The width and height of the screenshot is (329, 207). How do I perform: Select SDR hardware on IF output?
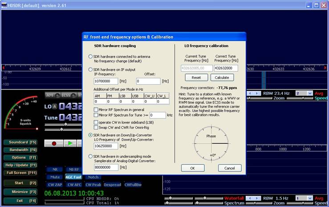click(x=90, y=69)
